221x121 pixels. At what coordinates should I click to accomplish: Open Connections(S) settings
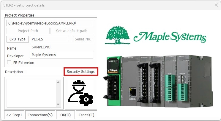(40, 115)
